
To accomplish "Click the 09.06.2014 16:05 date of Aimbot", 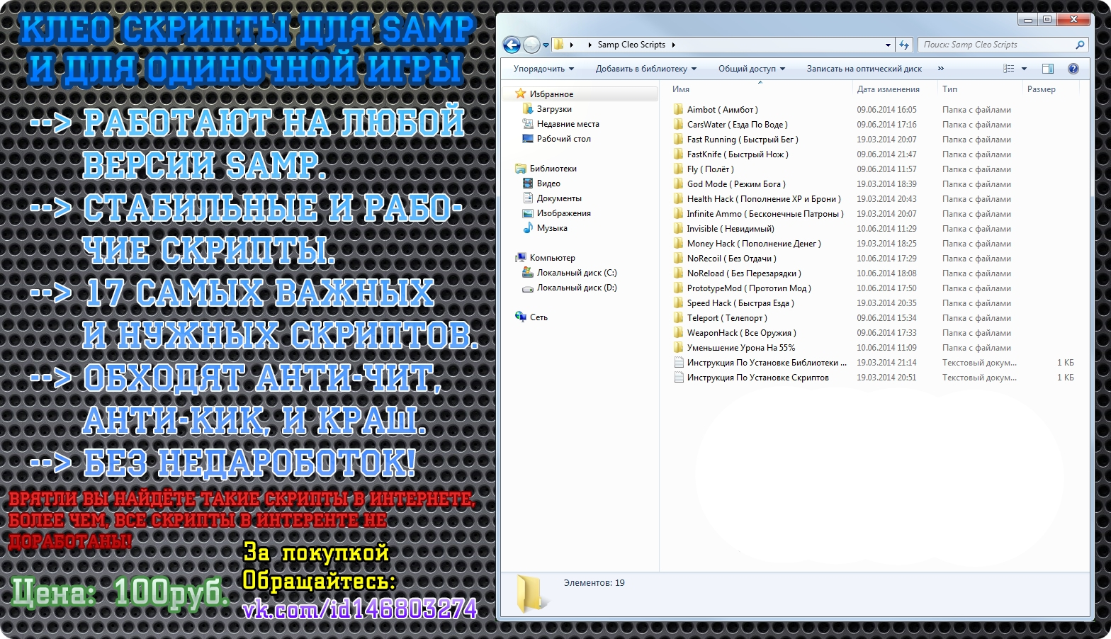I will tap(886, 110).
